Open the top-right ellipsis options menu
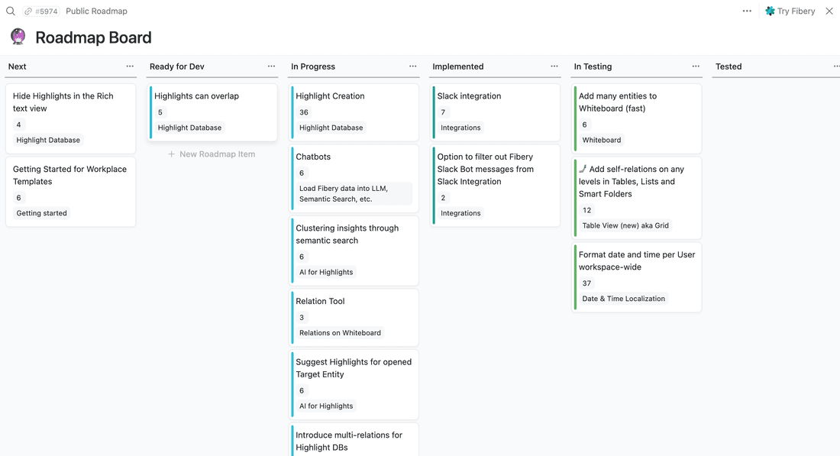The image size is (840, 456). (746, 11)
